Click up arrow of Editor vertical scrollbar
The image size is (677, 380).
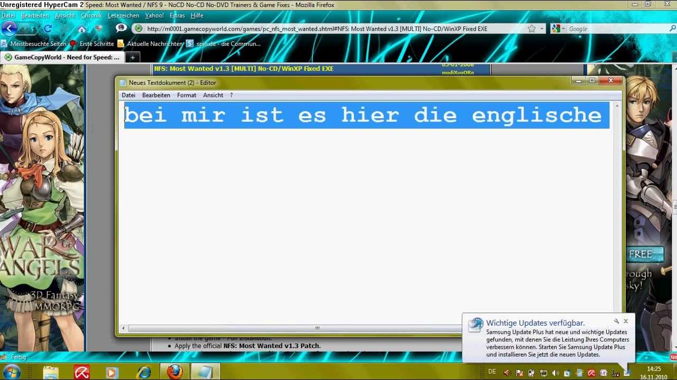pos(617,106)
